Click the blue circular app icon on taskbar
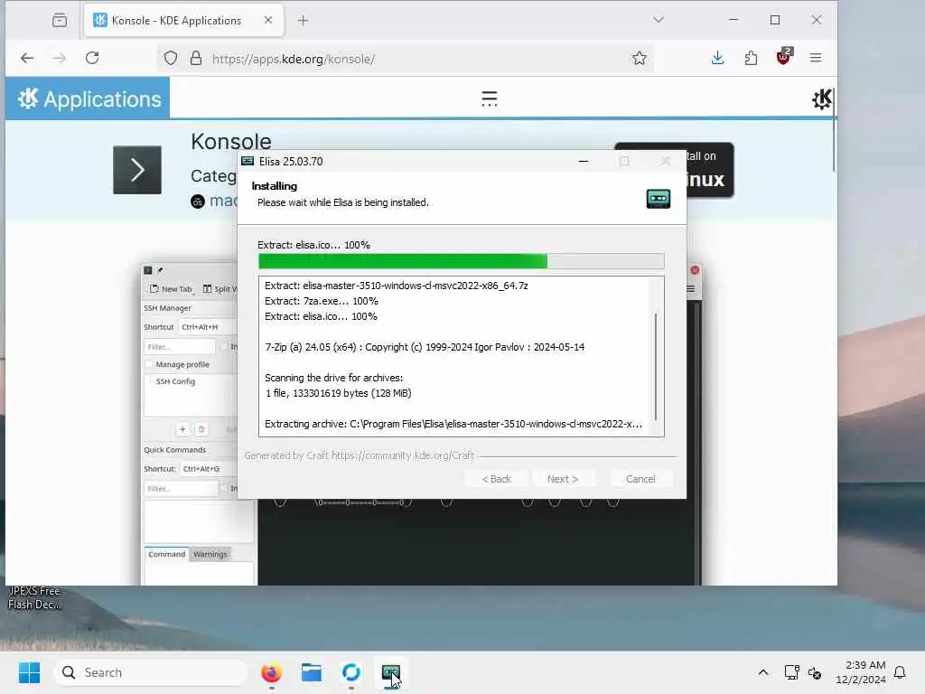Image resolution: width=925 pixels, height=694 pixels. coord(351,672)
